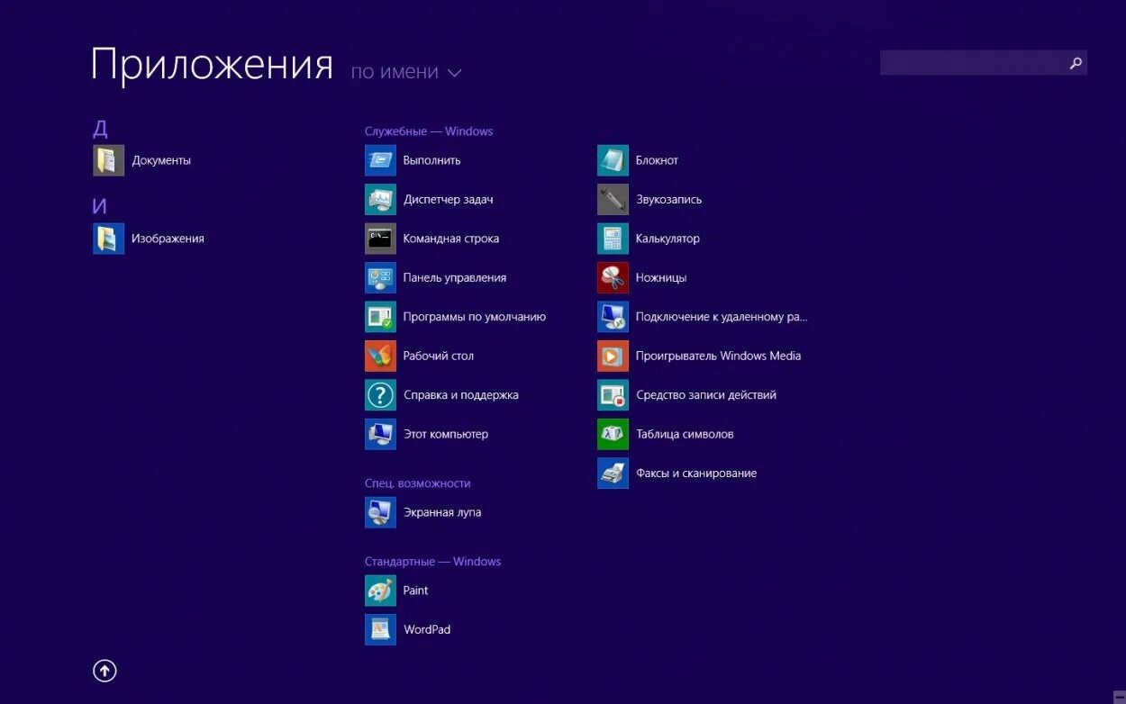Screen dimensions: 1126x704
Task: Click the up arrow circle button
Action: coord(104,671)
